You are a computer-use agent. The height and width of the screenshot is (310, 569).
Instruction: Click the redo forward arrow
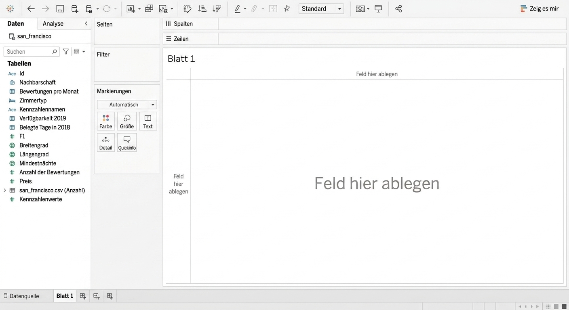coord(45,8)
